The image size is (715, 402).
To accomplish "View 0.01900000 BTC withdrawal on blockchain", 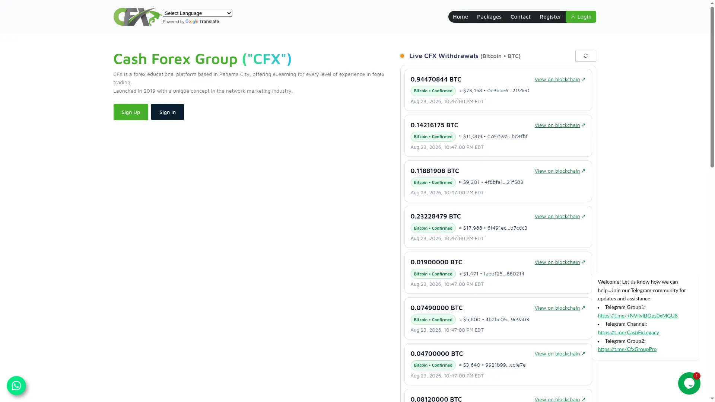I will coord(560,262).
